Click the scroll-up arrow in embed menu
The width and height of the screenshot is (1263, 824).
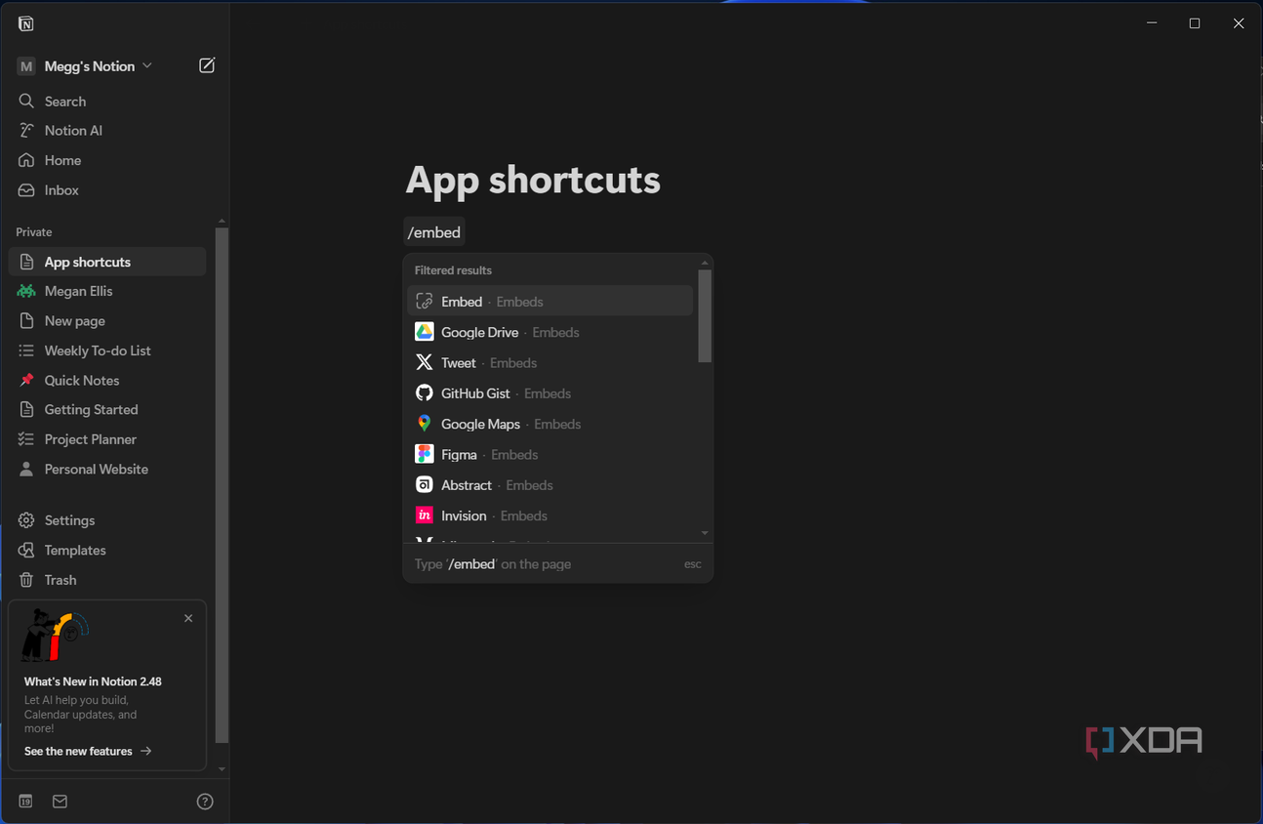[705, 263]
